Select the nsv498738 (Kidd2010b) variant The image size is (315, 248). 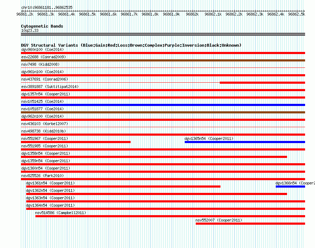44,131
